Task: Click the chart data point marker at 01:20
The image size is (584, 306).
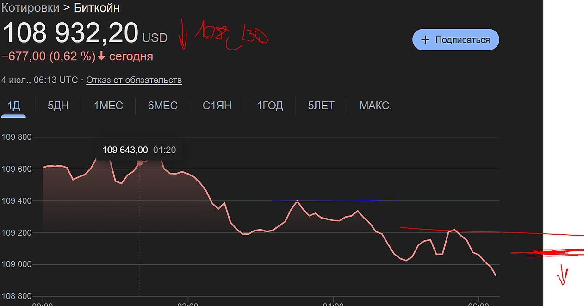Action: (140, 162)
